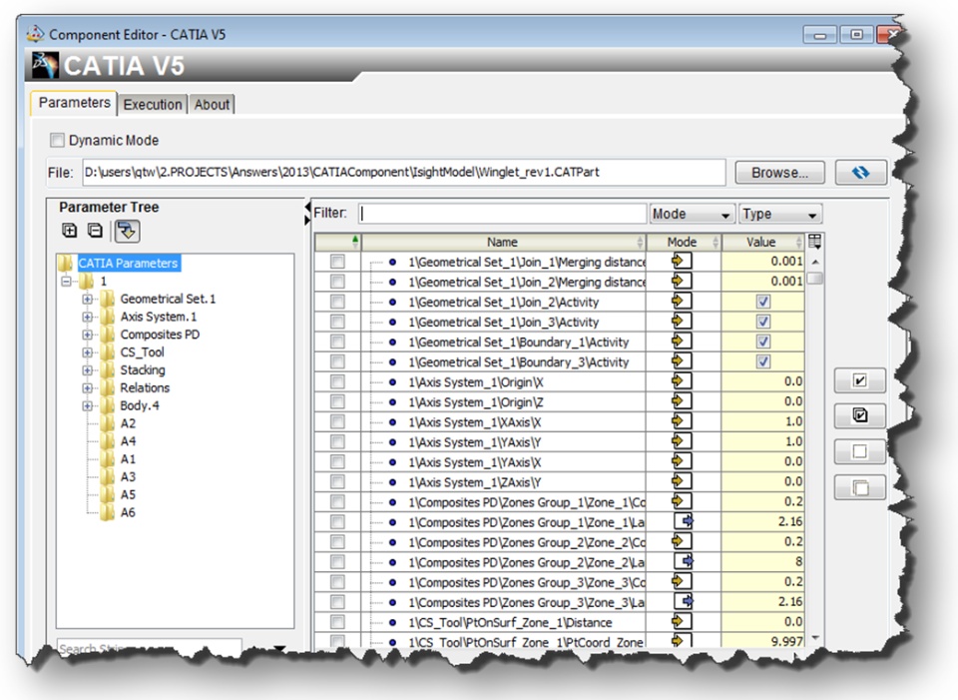Click the scroll up arrow of parameter table
The height and width of the screenshot is (700, 958).
pos(815,261)
